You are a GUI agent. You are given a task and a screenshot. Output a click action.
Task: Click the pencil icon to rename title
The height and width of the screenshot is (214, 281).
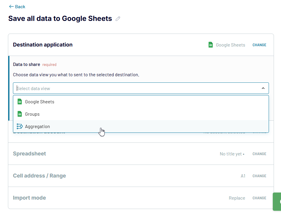pos(118,19)
